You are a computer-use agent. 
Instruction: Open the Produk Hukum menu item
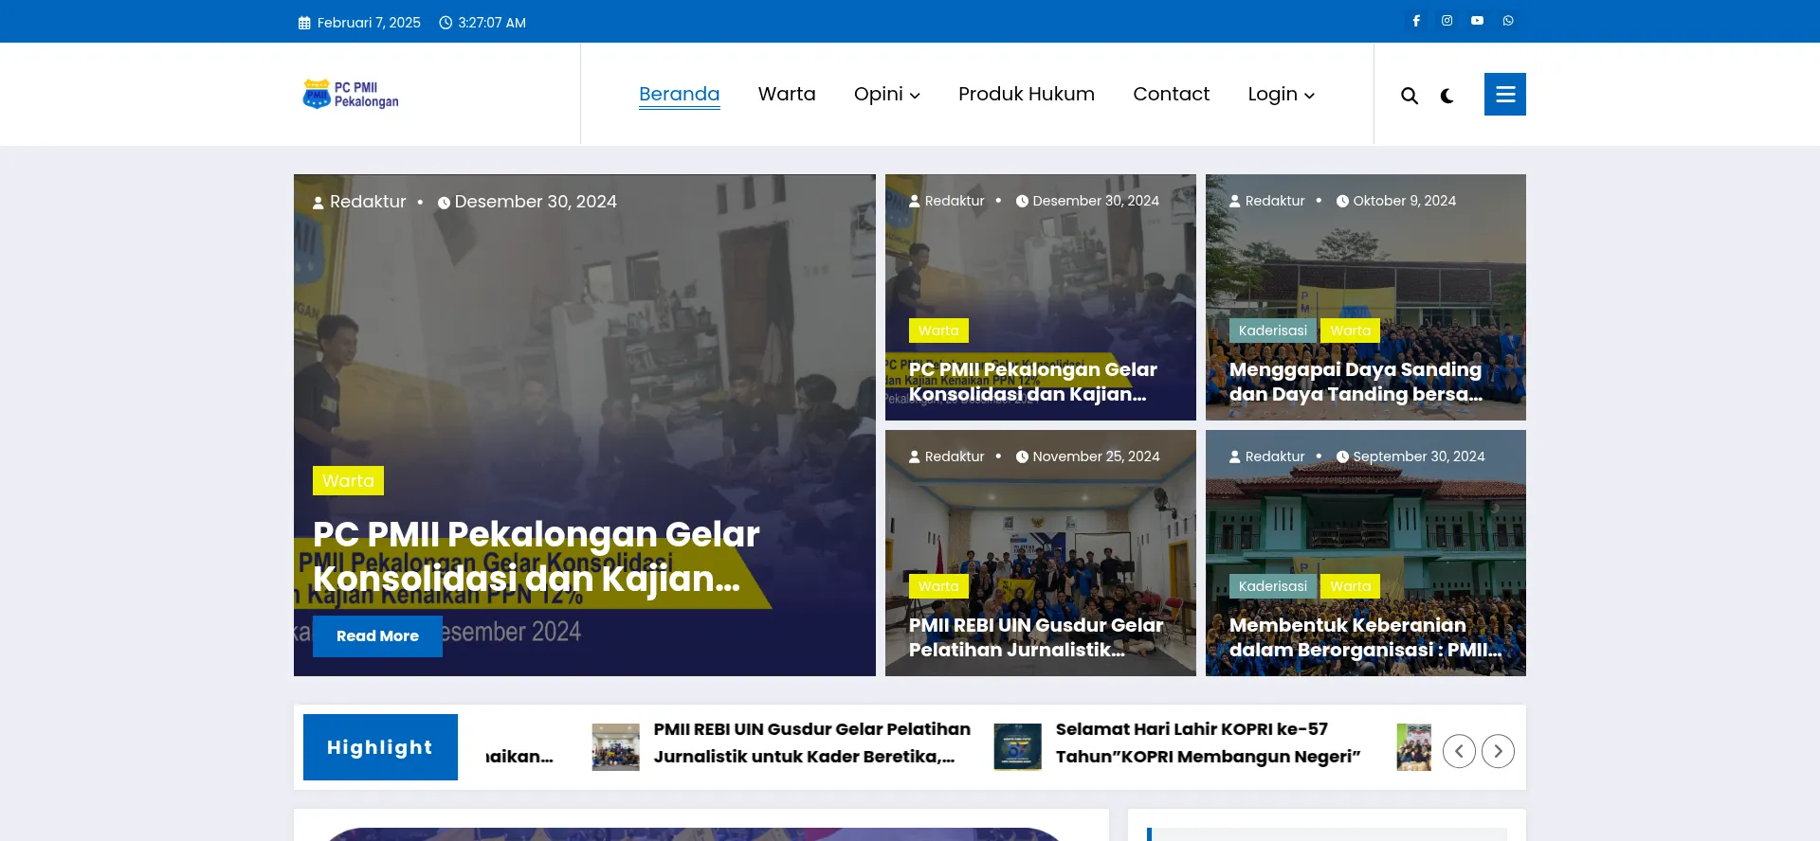click(1027, 94)
